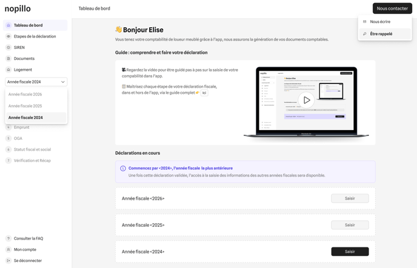Click the Logement house icon
Viewport: 417px width, 268px height.
coord(8,70)
